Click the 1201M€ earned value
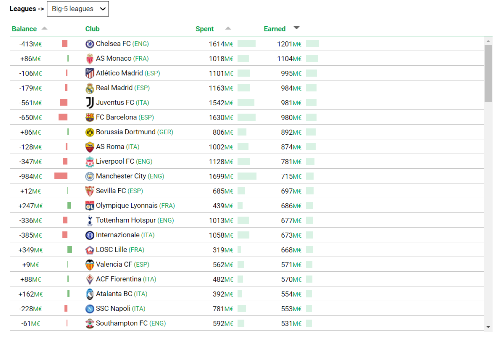500x340 pixels. pos(289,44)
